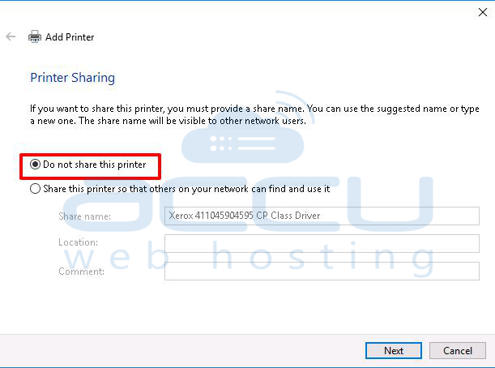The height and width of the screenshot is (368, 495).
Task: Select Share this printer on network option
Action: (x=180, y=189)
